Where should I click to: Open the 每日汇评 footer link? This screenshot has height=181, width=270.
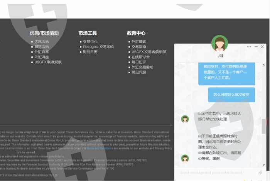(x=139, y=62)
